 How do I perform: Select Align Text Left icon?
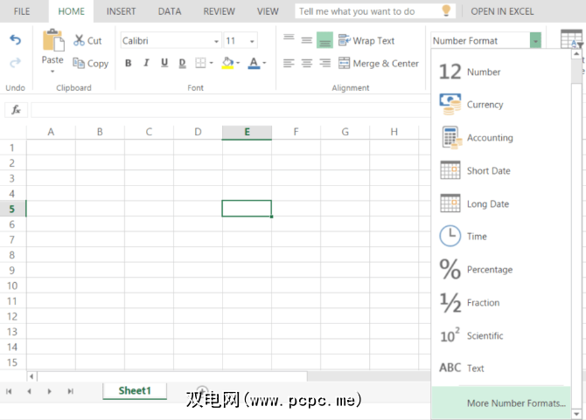click(x=289, y=63)
